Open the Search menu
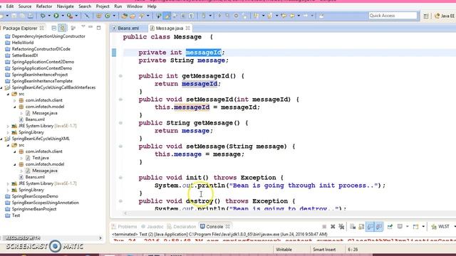This screenshot has width=456, height=256. 85,6
